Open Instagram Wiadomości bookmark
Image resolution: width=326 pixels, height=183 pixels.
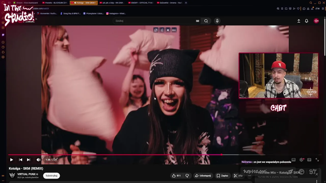click(x=116, y=13)
